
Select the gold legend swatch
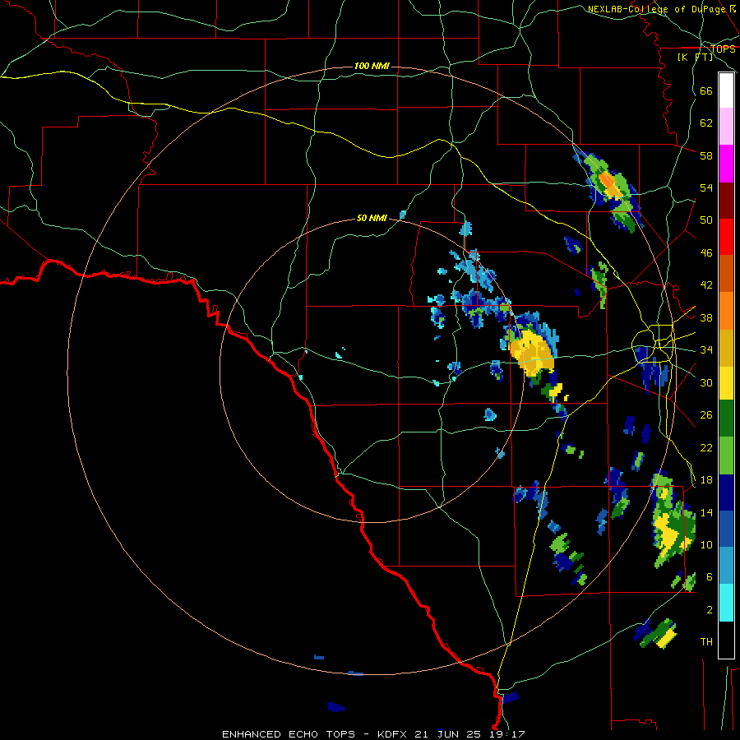tap(726, 348)
